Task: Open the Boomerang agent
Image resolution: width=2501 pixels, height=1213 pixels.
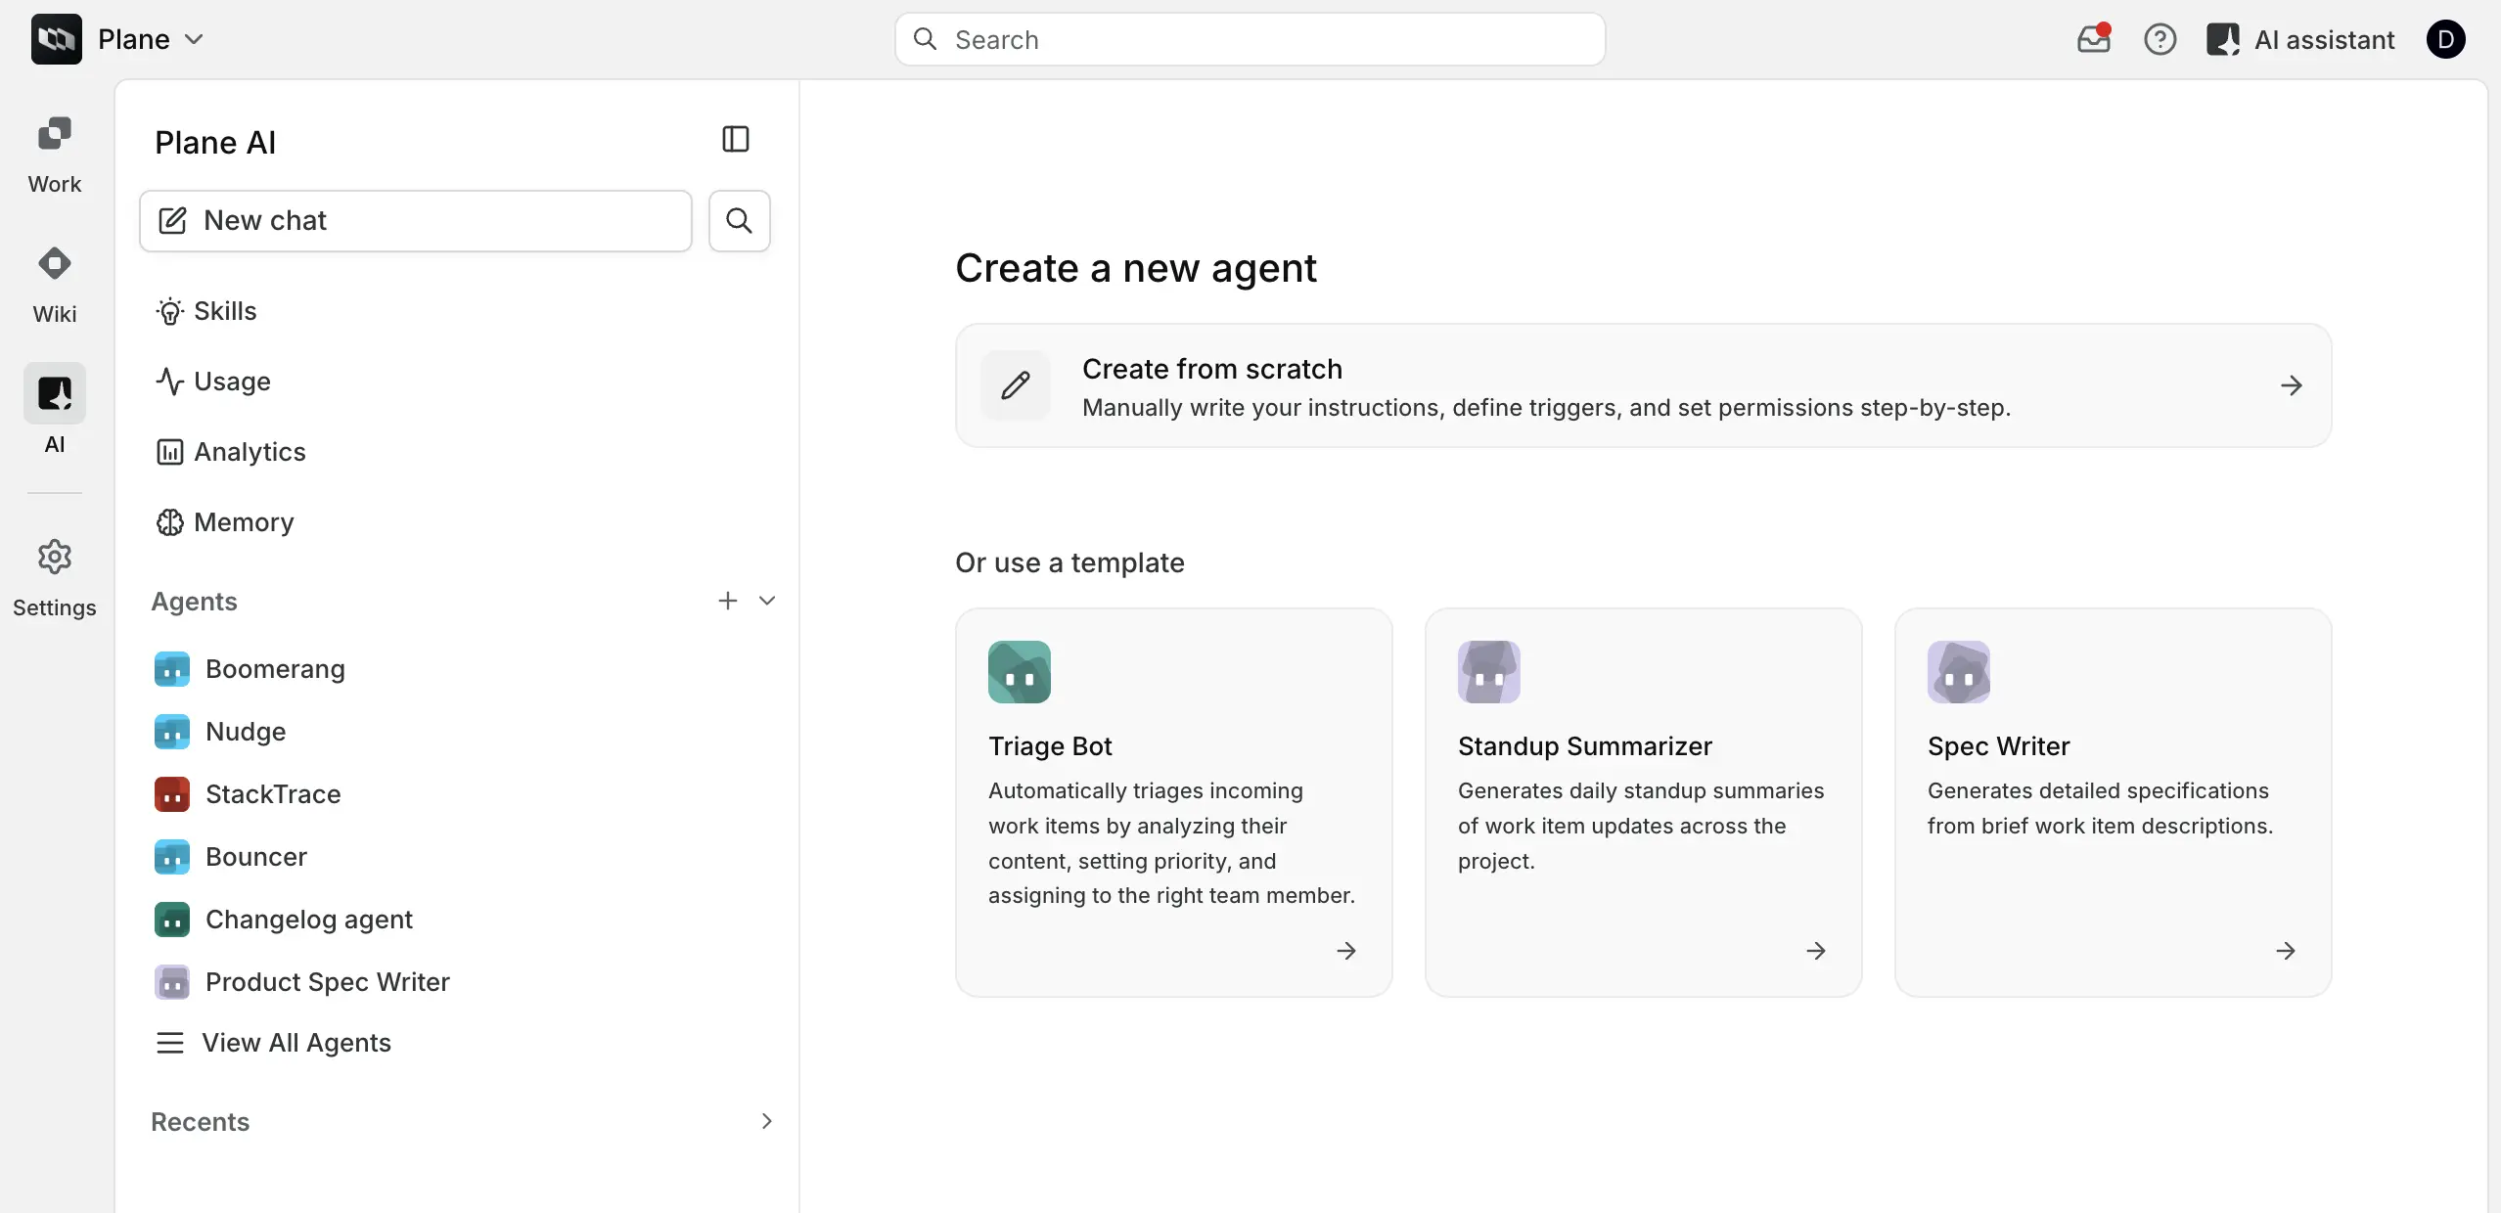Action: coord(250,669)
